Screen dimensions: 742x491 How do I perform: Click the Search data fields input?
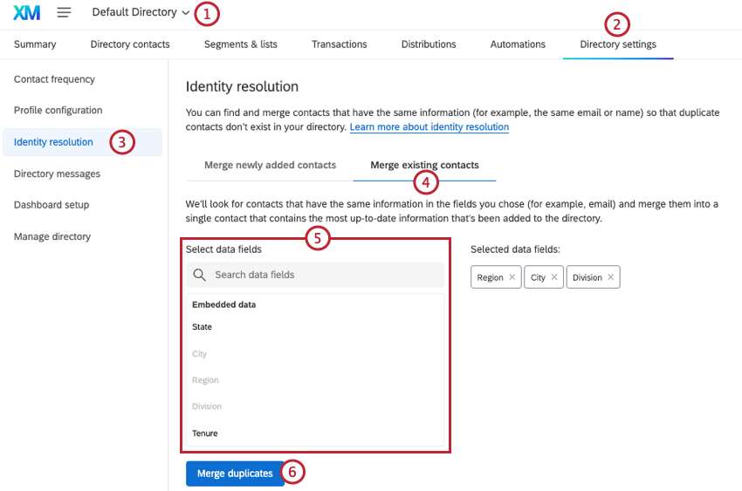point(323,275)
